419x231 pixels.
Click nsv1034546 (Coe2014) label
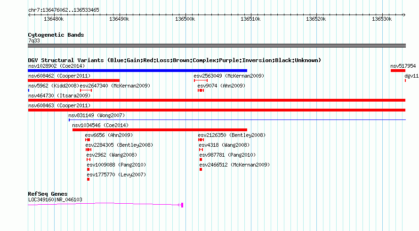[x=100, y=125]
